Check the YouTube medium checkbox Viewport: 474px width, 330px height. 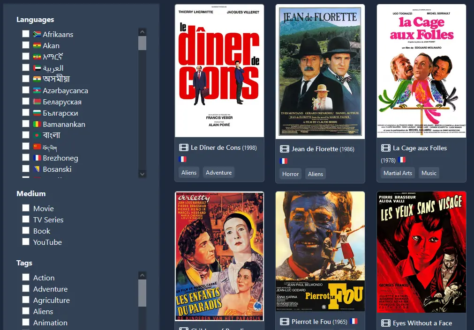point(26,242)
